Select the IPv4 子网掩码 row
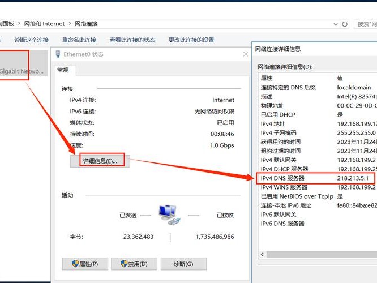Image resolution: width=377 pixels, height=283 pixels. [x=318, y=133]
